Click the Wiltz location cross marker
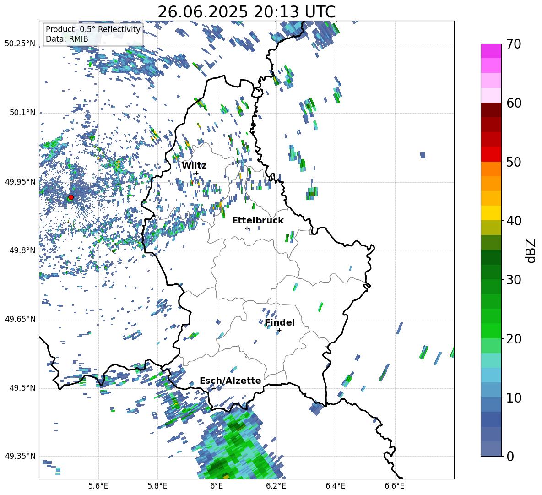This screenshot has width=542, height=495. (x=197, y=173)
